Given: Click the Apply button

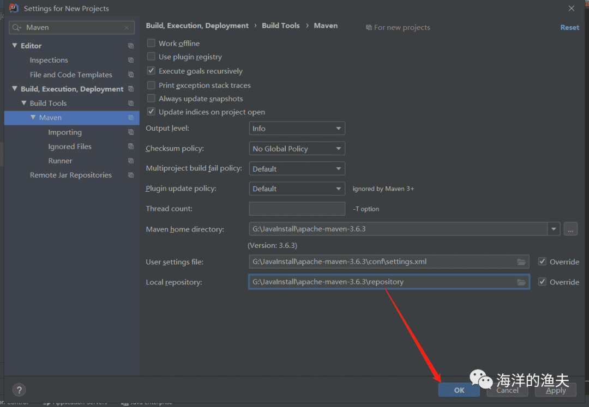Looking at the screenshot, I should click(x=556, y=390).
